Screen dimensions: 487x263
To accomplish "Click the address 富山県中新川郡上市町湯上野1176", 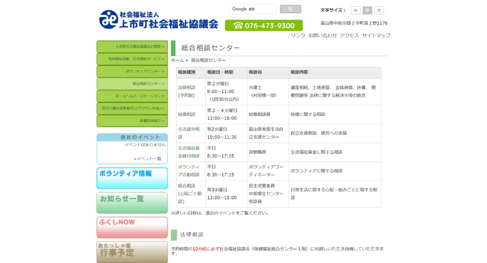I will tap(354, 23).
